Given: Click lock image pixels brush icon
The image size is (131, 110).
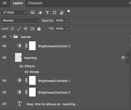Looking at the screenshot, I should pyautogui.click(x=19, y=29).
